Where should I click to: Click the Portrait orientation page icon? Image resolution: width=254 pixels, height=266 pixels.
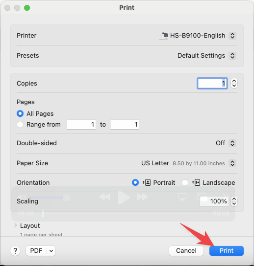pos(147,182)
